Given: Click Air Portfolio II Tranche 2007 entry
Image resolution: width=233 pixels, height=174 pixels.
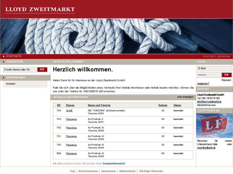Looking at the screenshot, I should [96, 121].
